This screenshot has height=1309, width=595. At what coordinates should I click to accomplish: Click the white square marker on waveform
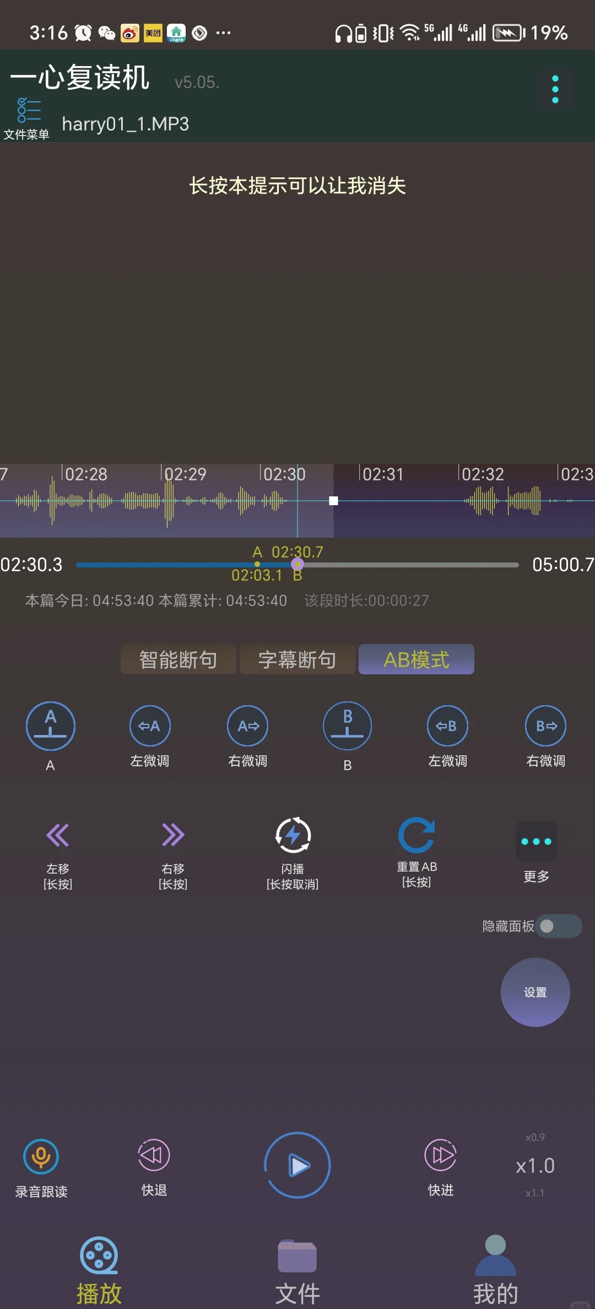coord(333,501)
